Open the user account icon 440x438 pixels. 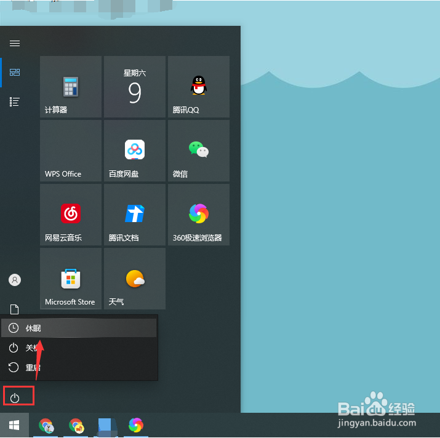click(x=15, y=280)
